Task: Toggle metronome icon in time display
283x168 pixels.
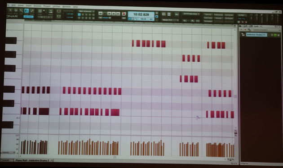Action: tap(133, 18)
